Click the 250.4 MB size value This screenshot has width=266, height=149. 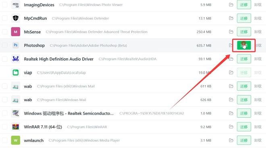204,32
